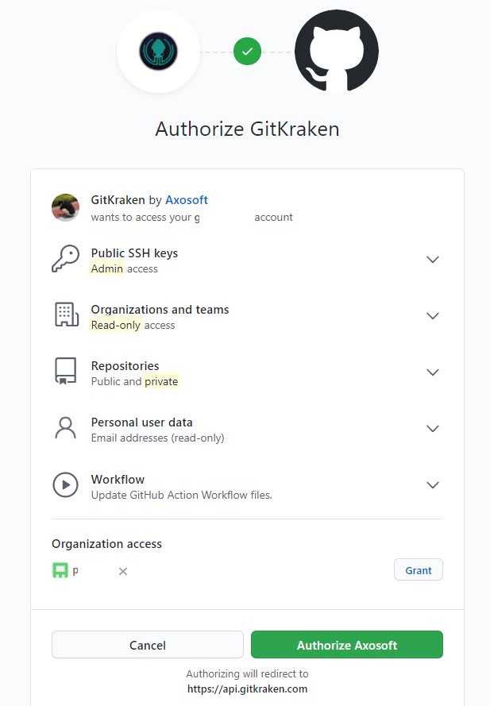Expand the Public SSH keys permission

pyautogui.click(x=432, y=260)
